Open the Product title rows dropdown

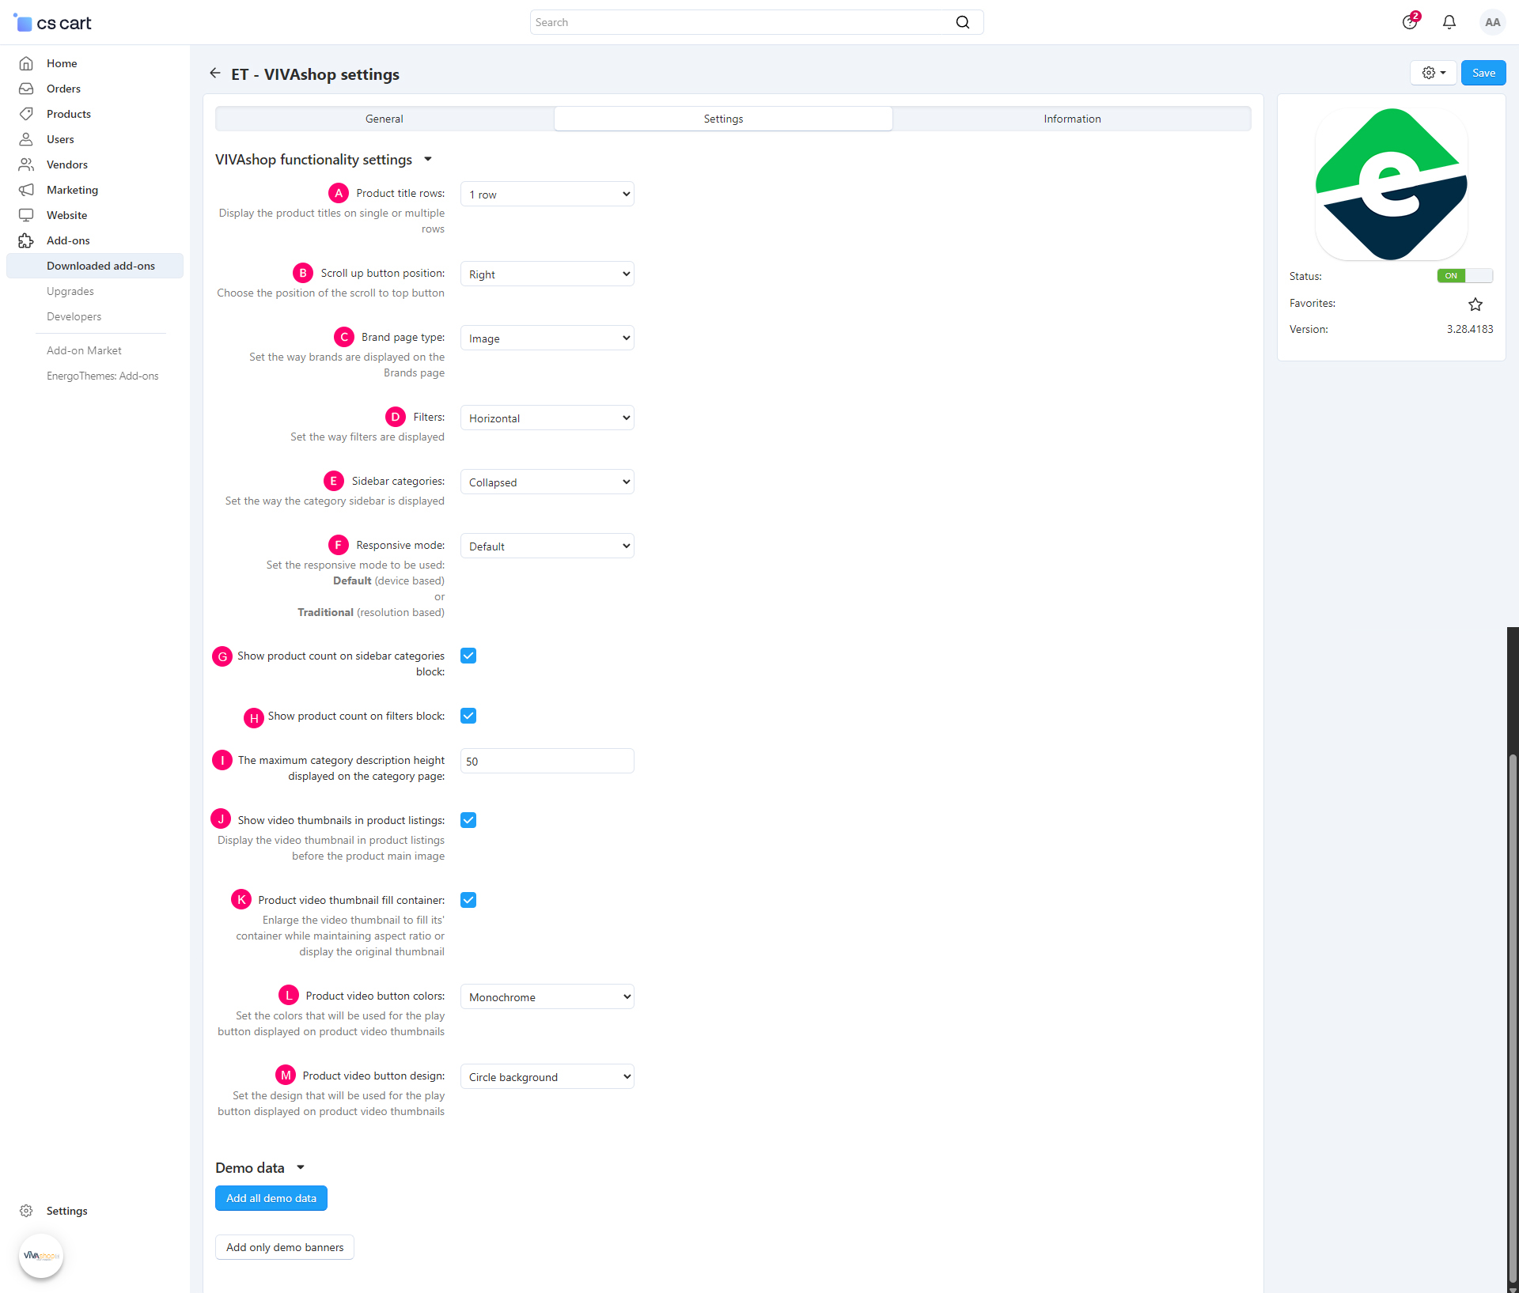547,195
